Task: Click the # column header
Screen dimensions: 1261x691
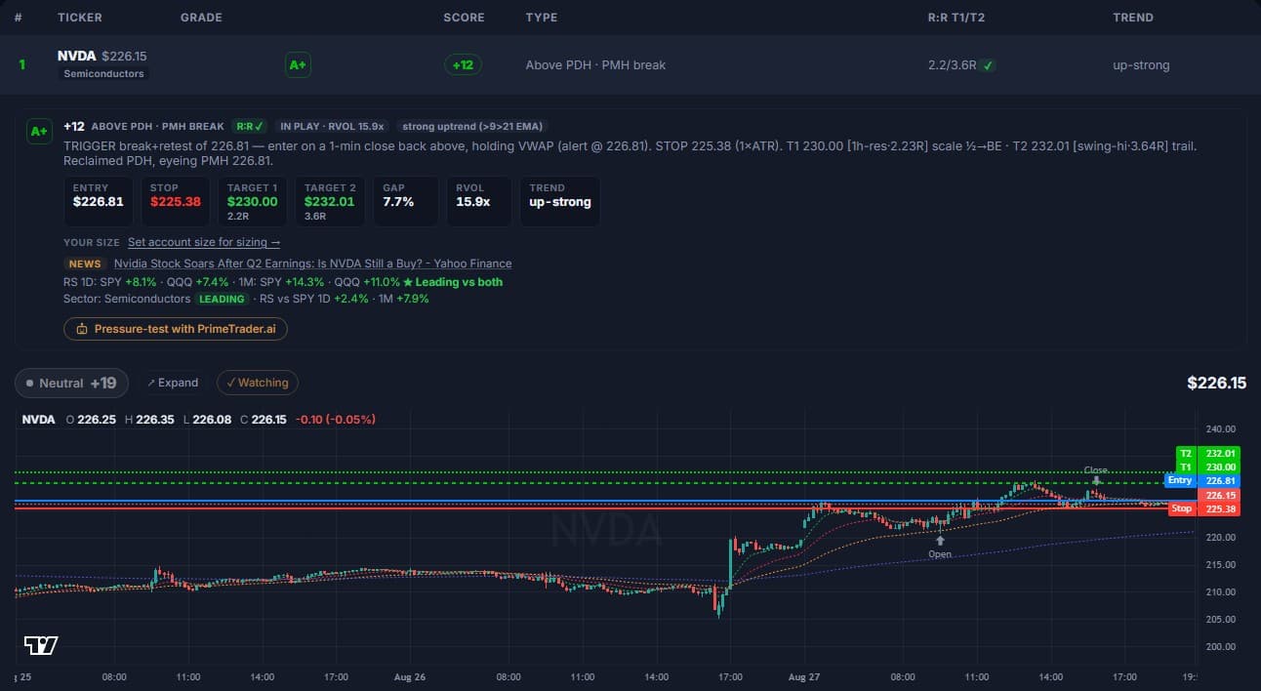Action: [19, 18]
